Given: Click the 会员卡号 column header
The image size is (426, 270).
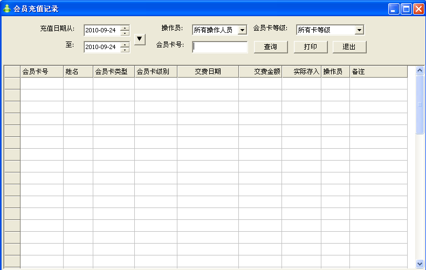Looking at the screenshot, I should [42, 72].
